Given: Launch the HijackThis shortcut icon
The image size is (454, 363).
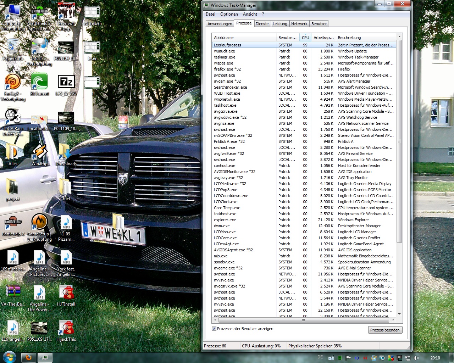Looking at the screenshot, I should coord(66,330).
